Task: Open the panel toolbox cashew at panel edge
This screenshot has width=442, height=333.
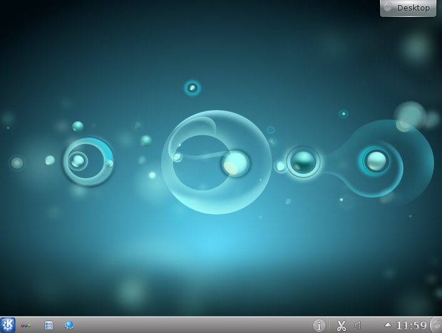Action: tap(436, 325)
